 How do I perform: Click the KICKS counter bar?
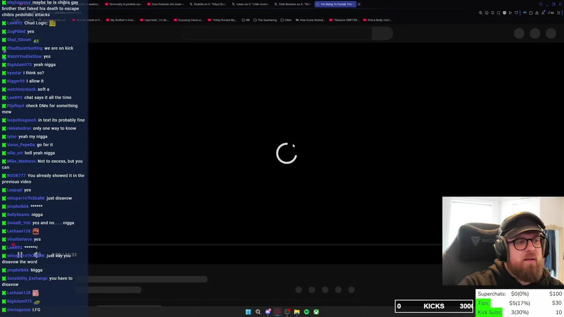pyautogui.click(x=434, y=306)
